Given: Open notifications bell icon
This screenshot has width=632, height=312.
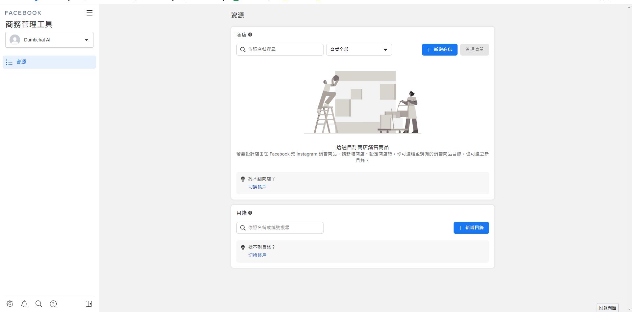Looking at the screenshot, I should (24, 304).
